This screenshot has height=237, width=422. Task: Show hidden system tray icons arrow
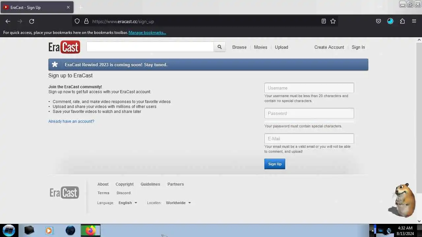coord(373,231)
